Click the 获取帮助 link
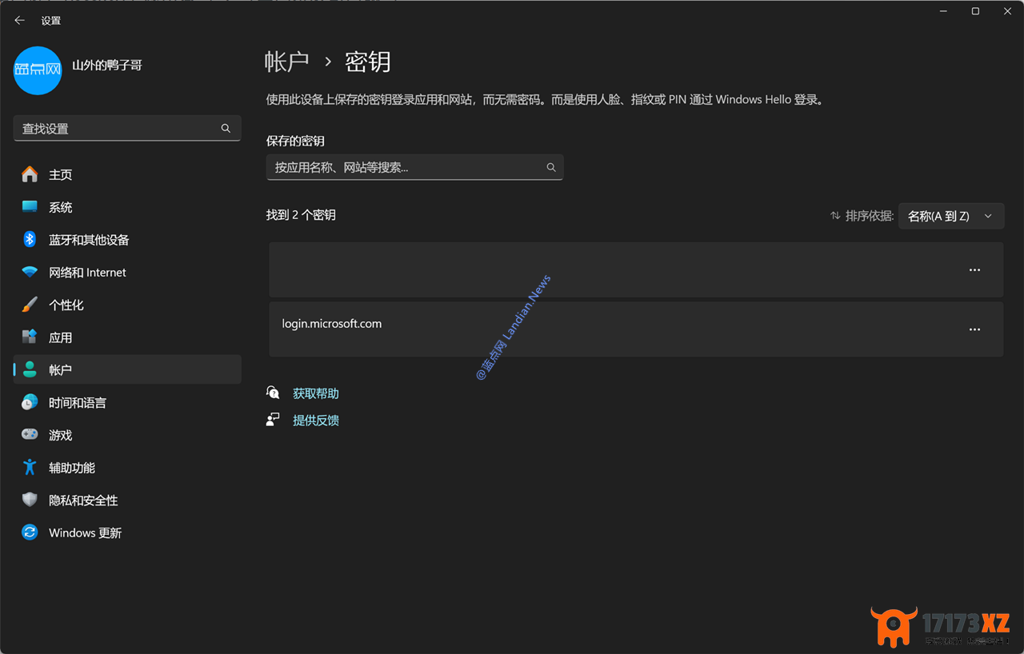 click(316, 393)
